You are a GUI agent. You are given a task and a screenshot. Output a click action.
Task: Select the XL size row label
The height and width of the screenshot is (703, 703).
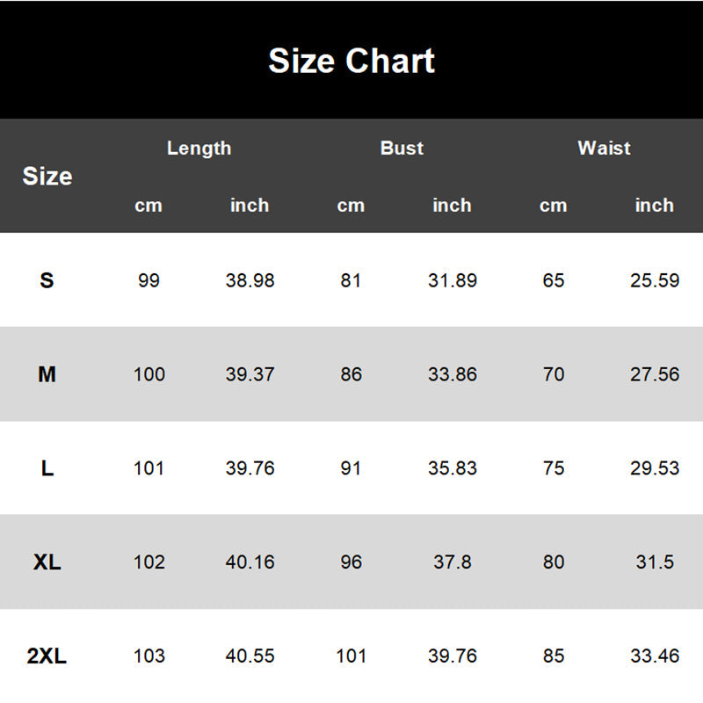click(x=47, y=562)
